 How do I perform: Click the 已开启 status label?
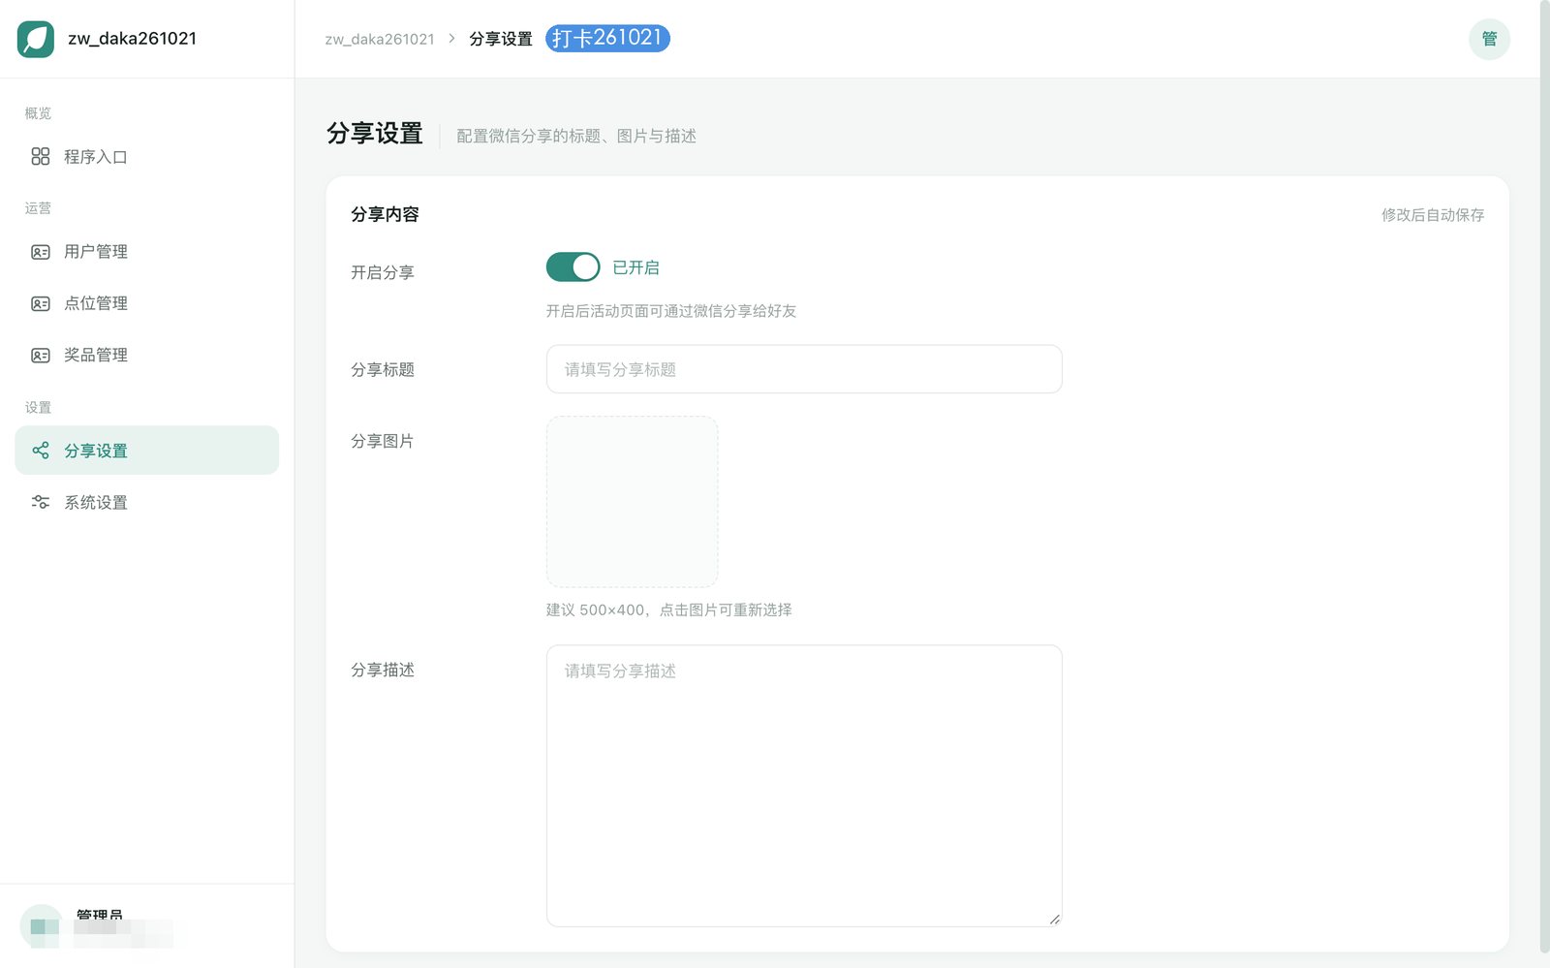pos(635,267)
